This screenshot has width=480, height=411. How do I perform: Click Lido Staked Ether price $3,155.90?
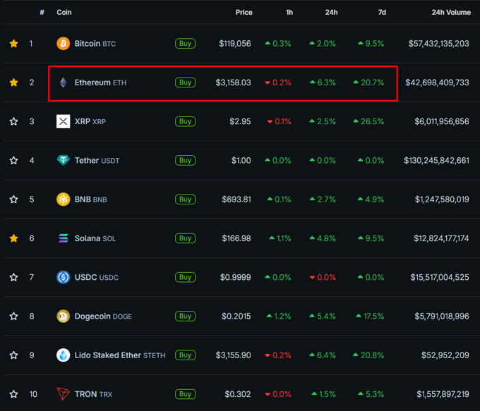click(233, 355)
